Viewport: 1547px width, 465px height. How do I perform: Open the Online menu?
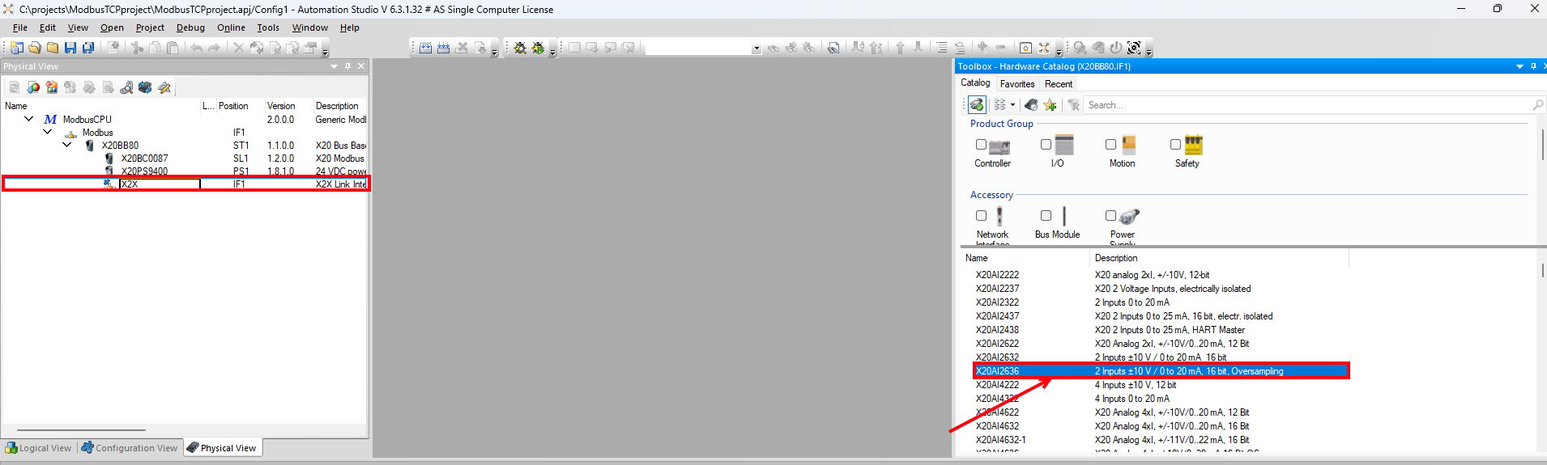tap(231, 27)
